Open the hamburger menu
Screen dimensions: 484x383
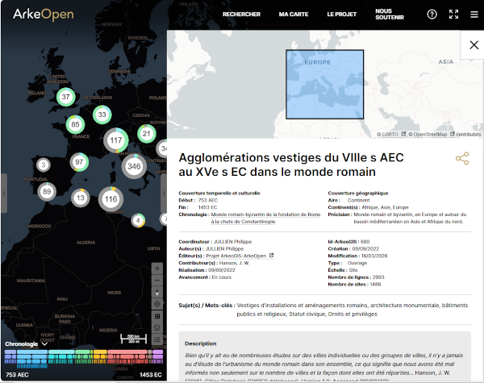474,15
